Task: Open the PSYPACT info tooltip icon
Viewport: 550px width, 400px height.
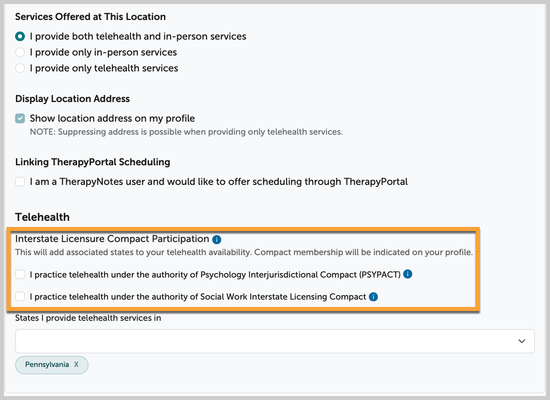Action: tap(408, 274)
